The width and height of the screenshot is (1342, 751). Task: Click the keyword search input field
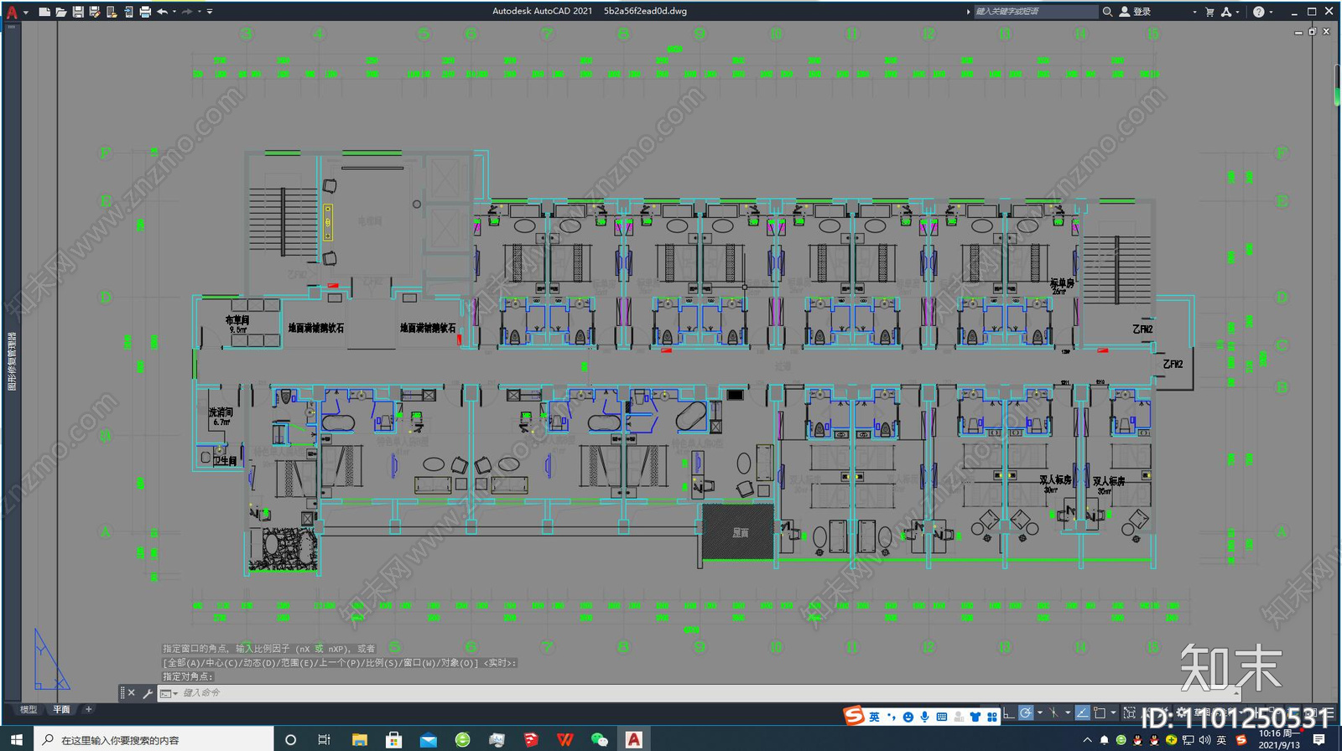click(1035, 12)
